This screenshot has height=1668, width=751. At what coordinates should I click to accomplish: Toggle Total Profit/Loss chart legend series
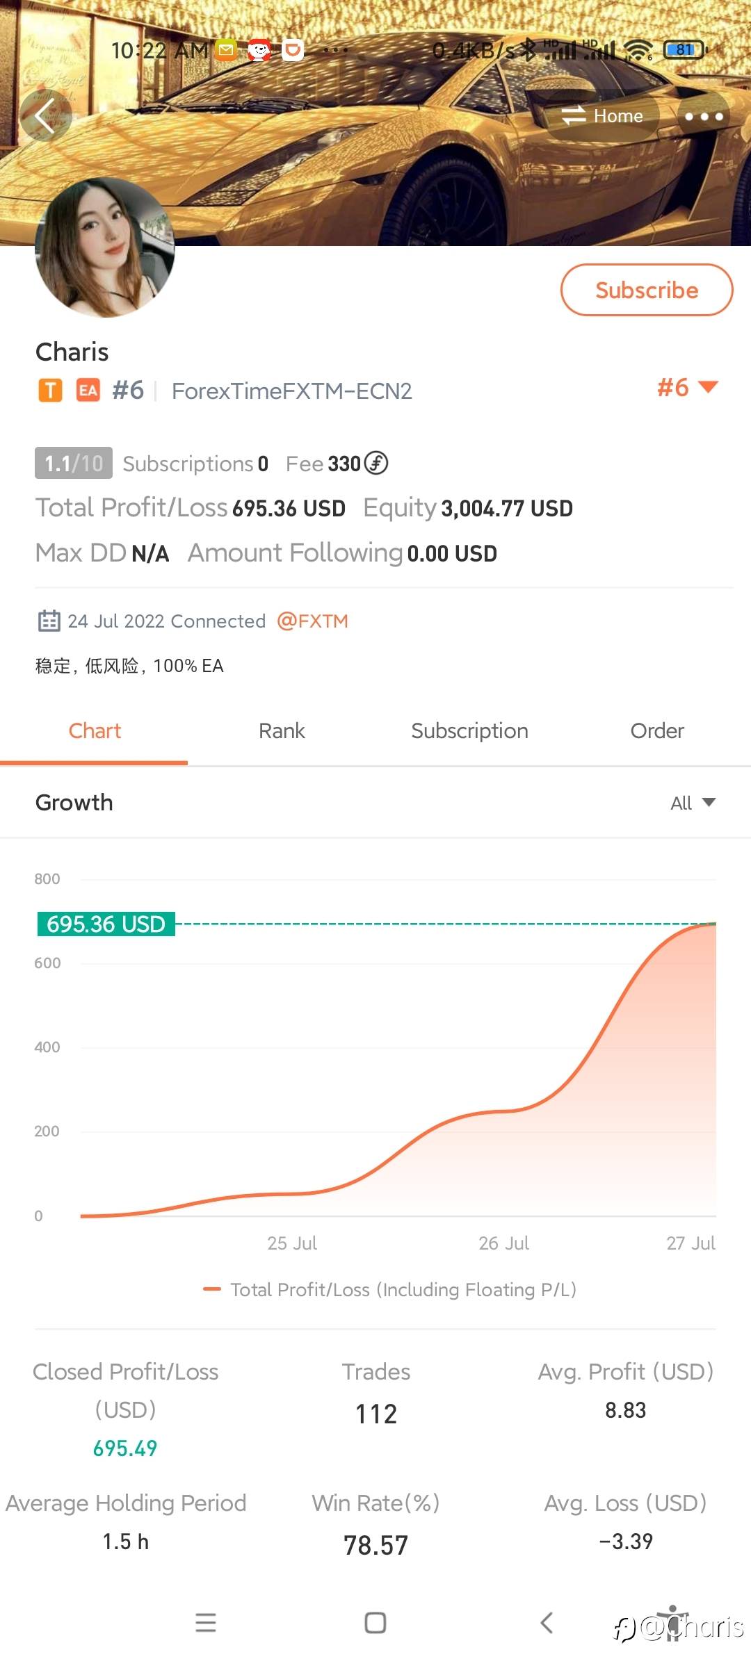pos(389,1290)
